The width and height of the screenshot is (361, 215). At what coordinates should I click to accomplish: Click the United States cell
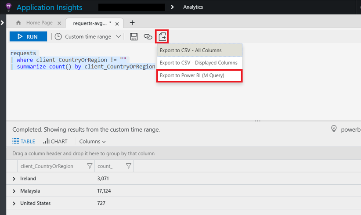click(36, 203)
